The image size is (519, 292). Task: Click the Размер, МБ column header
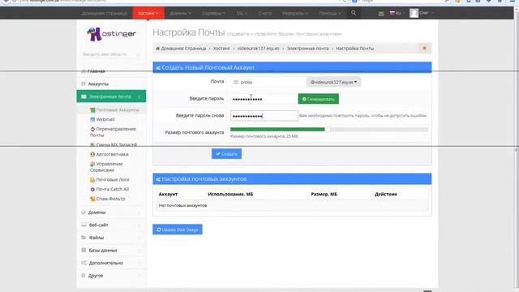[324, 195]
